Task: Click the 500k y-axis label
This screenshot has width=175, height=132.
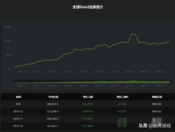Action: tap(8, 55)
